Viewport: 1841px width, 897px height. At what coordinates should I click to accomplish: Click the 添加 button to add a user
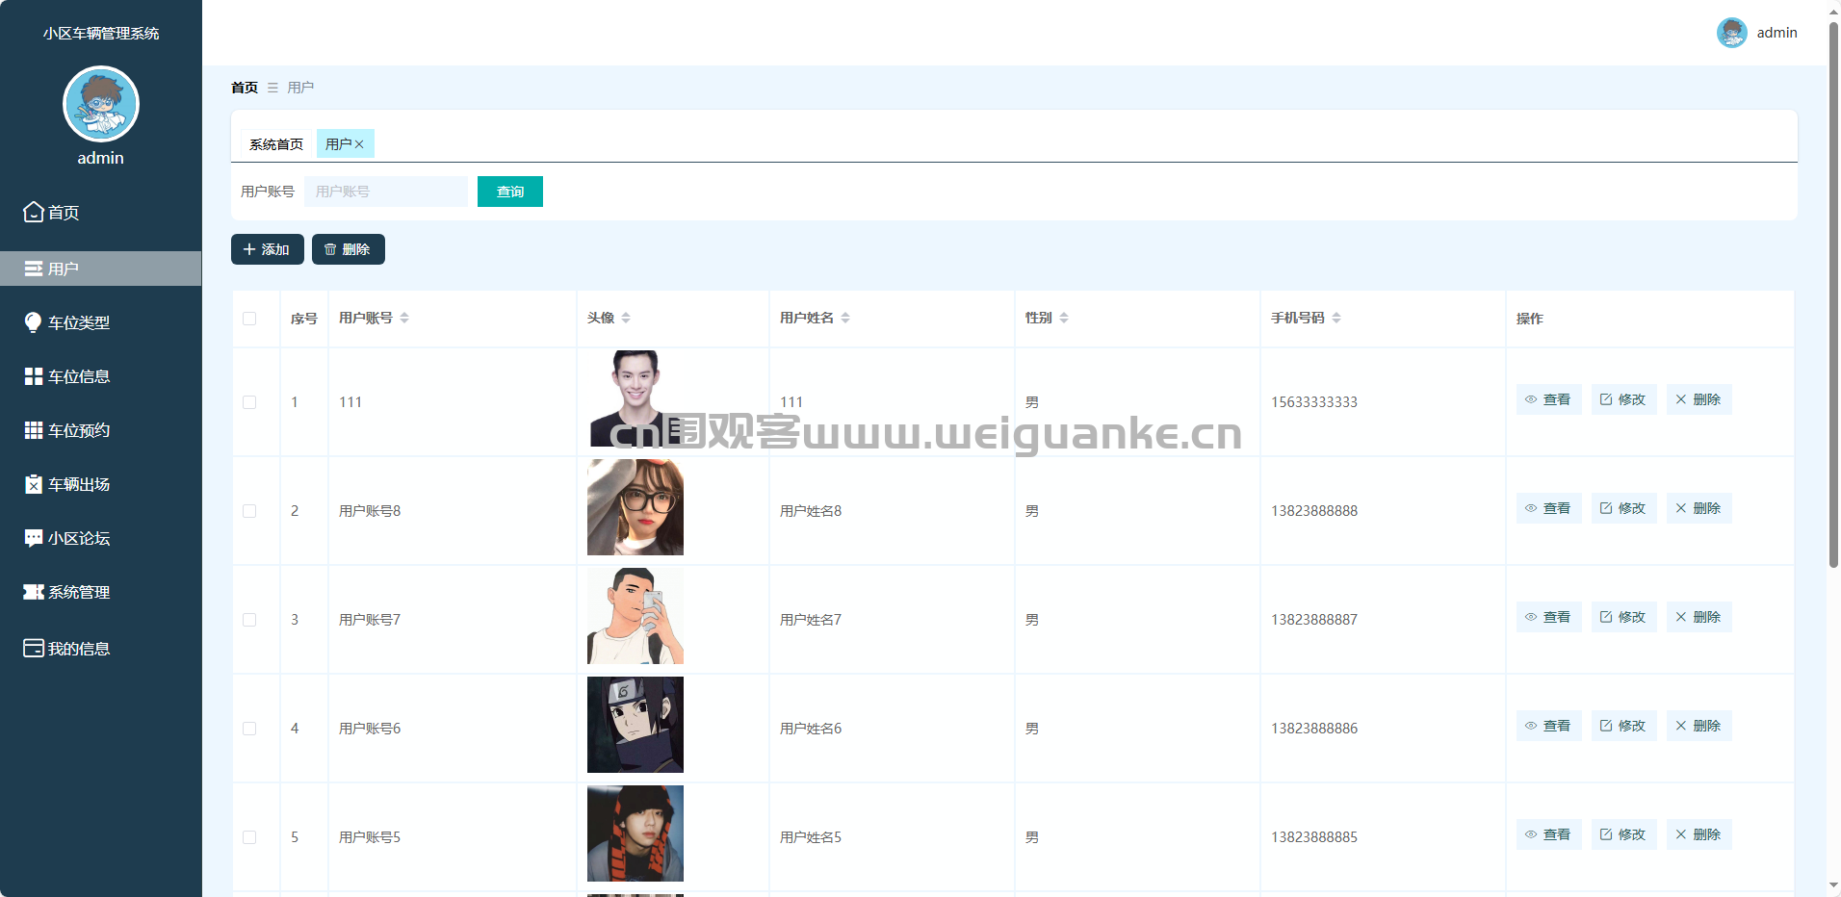267,249
